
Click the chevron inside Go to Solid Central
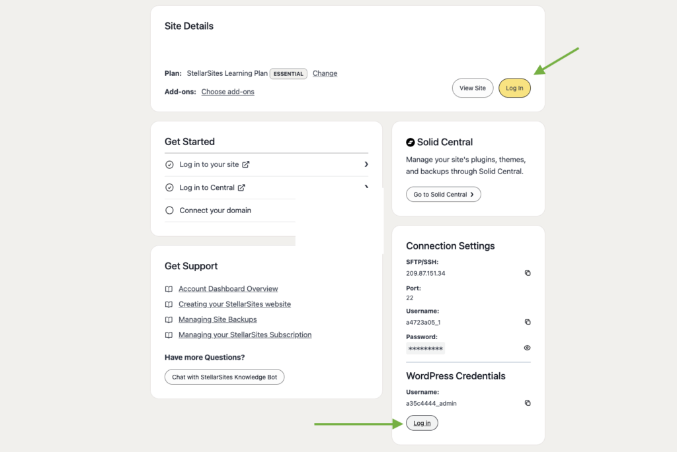[473, 194]
